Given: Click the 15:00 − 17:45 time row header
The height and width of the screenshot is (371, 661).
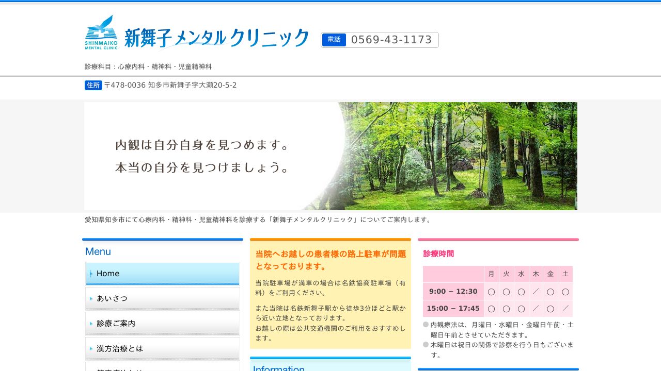Looking at the screenshot, I should click(x=453, y=309).
